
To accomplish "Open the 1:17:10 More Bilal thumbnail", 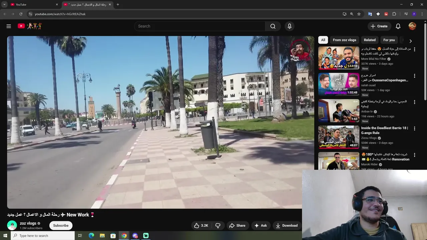I will coord(339,58).
